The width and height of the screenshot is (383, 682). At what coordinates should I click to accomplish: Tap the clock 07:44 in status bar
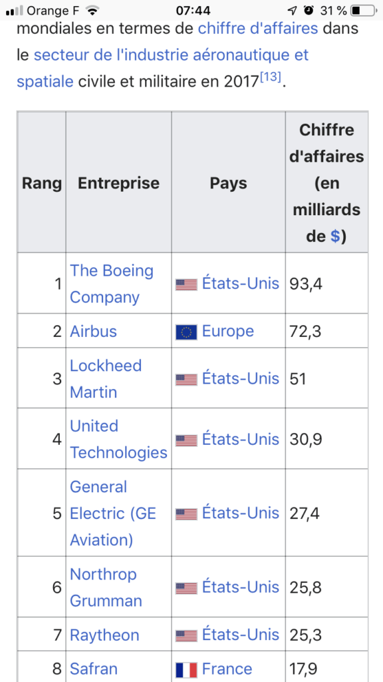193,11
